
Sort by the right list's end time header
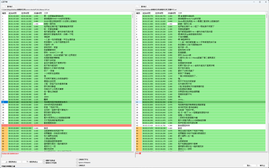(161, 13)
